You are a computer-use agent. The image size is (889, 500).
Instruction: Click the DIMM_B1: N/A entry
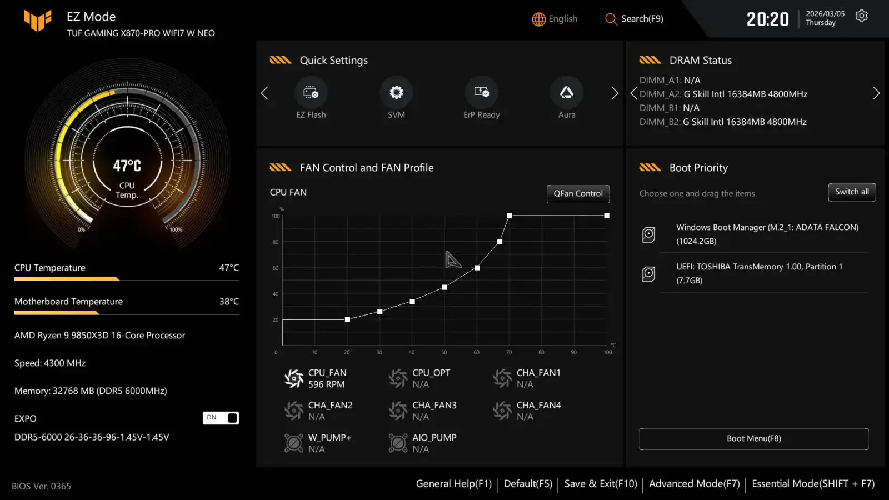tap(670, 108)
